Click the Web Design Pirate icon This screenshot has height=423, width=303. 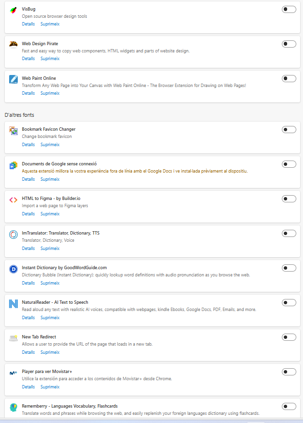click(x=13, y=45)
